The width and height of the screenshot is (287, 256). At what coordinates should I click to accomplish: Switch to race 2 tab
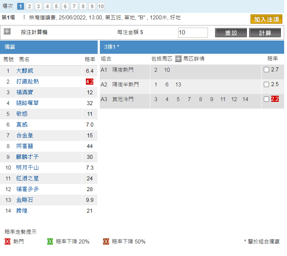[29, 6]
